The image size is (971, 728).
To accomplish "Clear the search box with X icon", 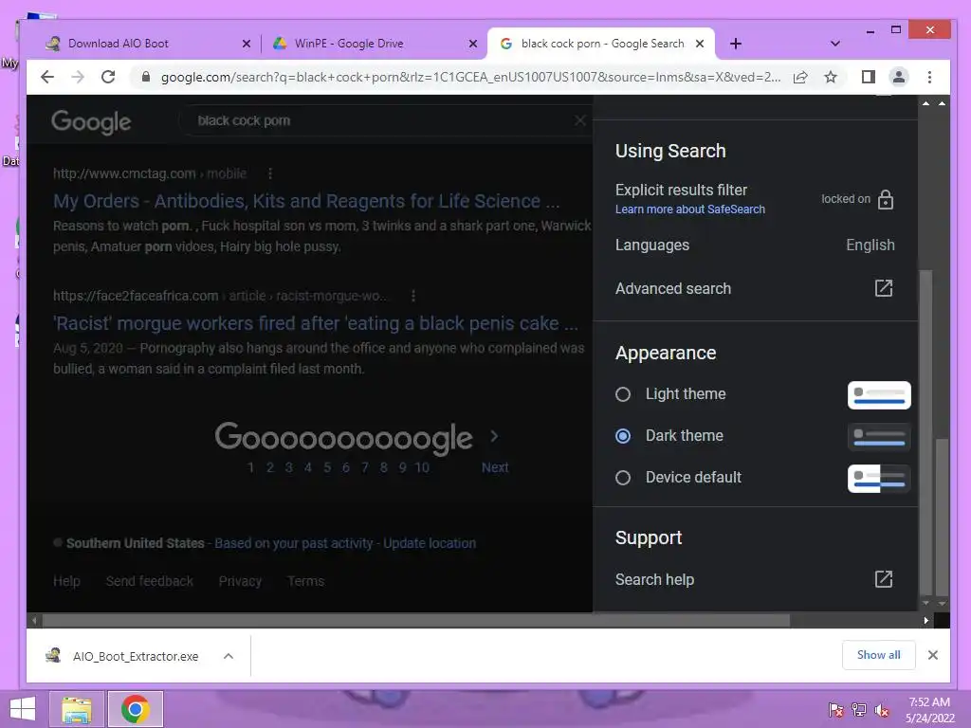I will [579, 120].
